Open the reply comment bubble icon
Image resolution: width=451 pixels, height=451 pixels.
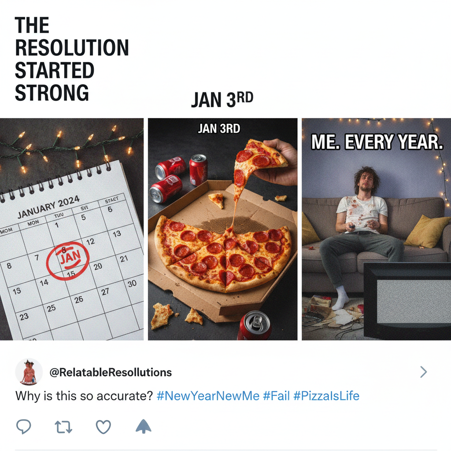click(x=24, y=426)
